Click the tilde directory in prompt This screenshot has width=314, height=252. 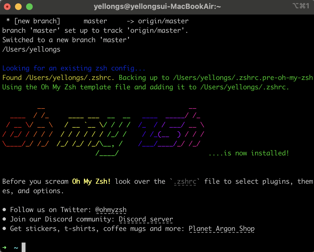pos(16,248)
